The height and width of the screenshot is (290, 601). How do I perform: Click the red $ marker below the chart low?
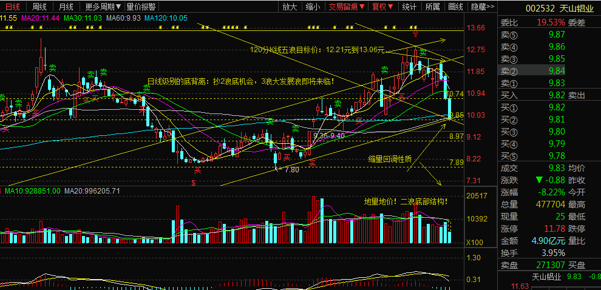(194, 183)
